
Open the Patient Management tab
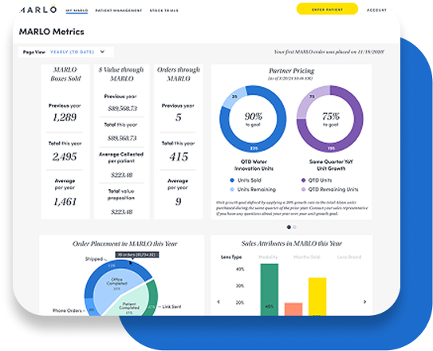(119, 10)
